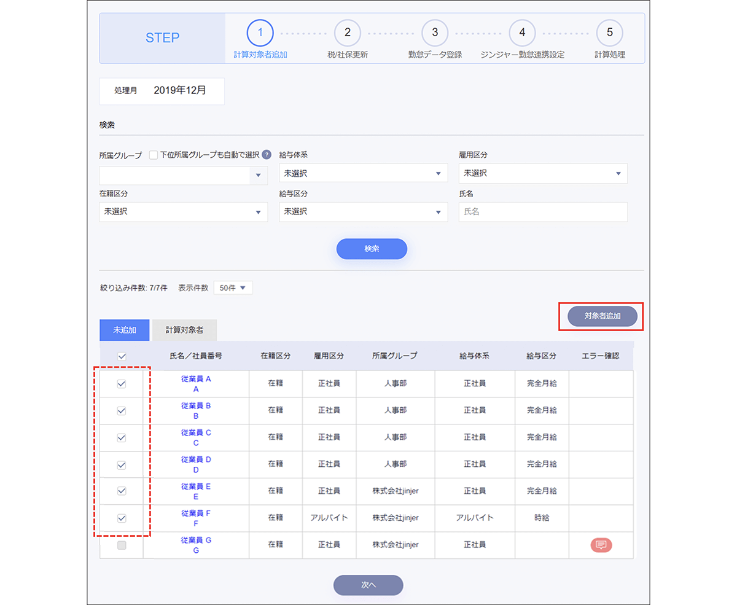Open error message icon for 従業員 G
737x605 pixels.
point(601,545)
